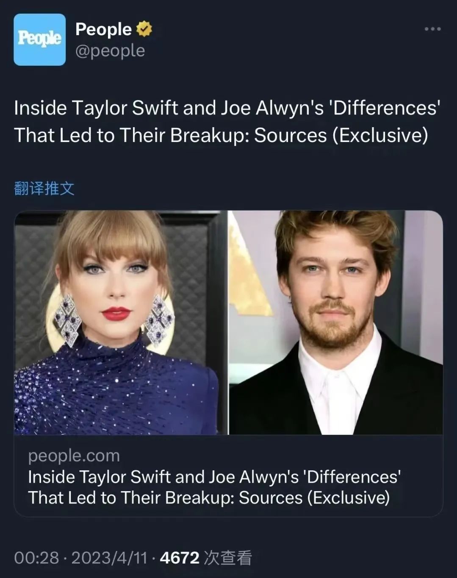The width and height of the screenshot is (457, 578).
Task: Click 'Differences' in the tweet headline
Action: pyautogui.click(x=385, y=108)
